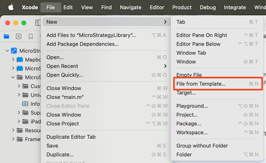The width and height of the screenshot is (266, 163).
Task: Select the Frameworks folder icon
Action: (20, 139)
